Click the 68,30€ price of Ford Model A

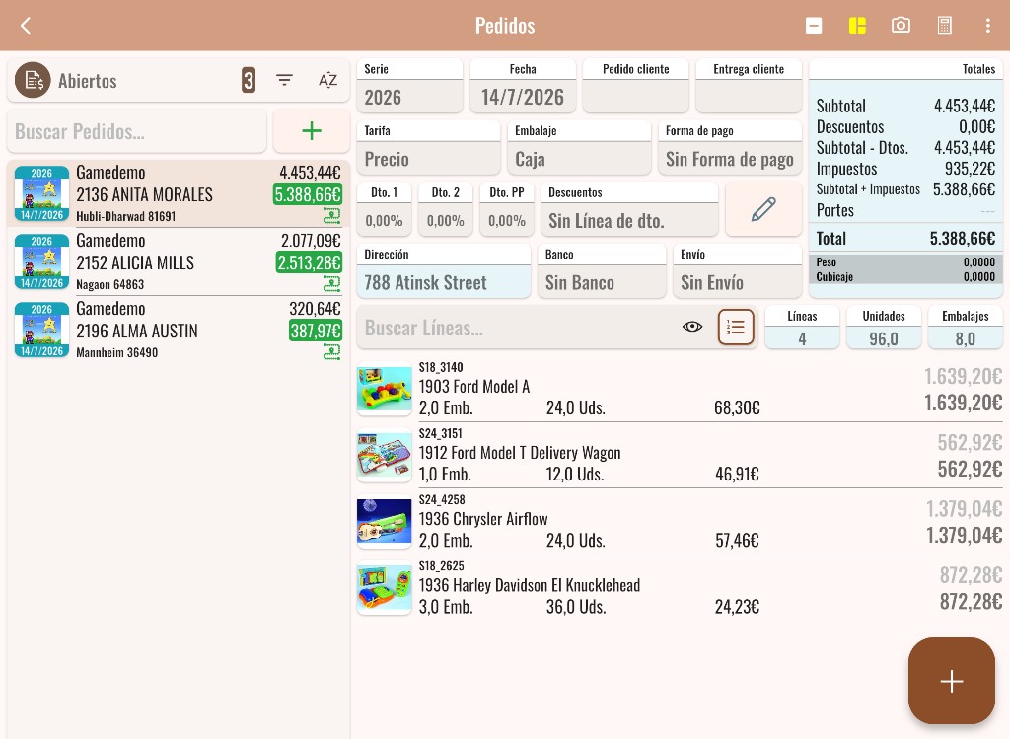(737, 407)
